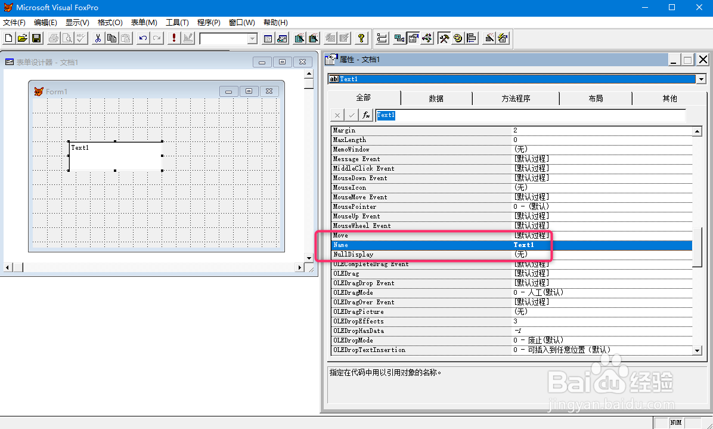713x429 pixels.
Task: Launch the Report wizard toolbar icon
Action: [314, 39]
